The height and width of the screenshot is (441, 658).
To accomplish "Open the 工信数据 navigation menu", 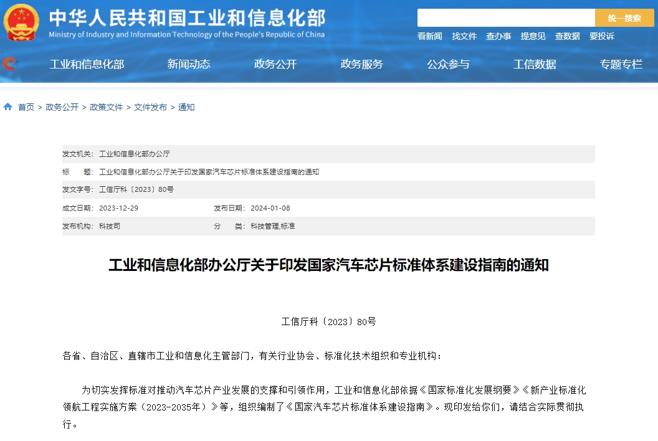I will [535, 64].
